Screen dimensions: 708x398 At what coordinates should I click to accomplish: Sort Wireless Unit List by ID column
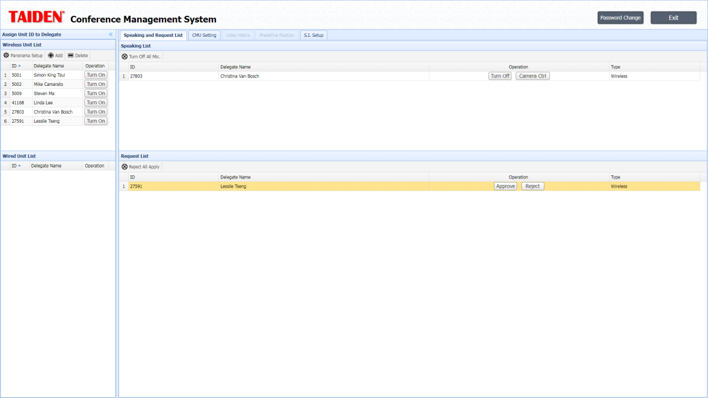(16, 66)
